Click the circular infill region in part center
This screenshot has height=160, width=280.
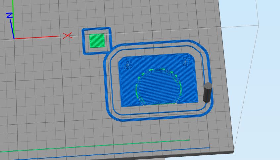158,87
